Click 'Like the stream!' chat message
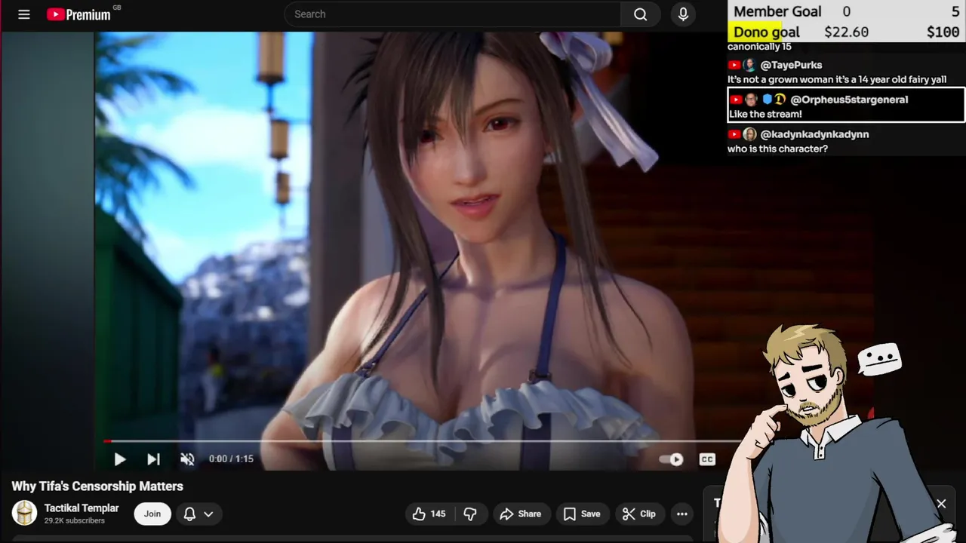The width and height of the screenshot is (966, 543). [765, 114]
